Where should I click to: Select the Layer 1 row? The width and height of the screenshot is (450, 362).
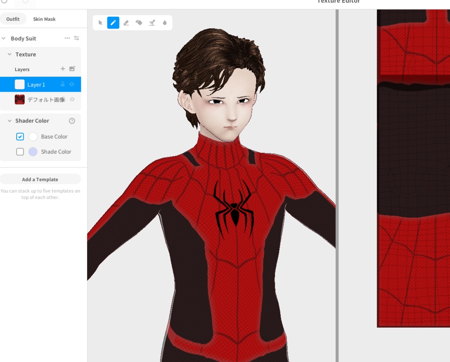[40, 84]
